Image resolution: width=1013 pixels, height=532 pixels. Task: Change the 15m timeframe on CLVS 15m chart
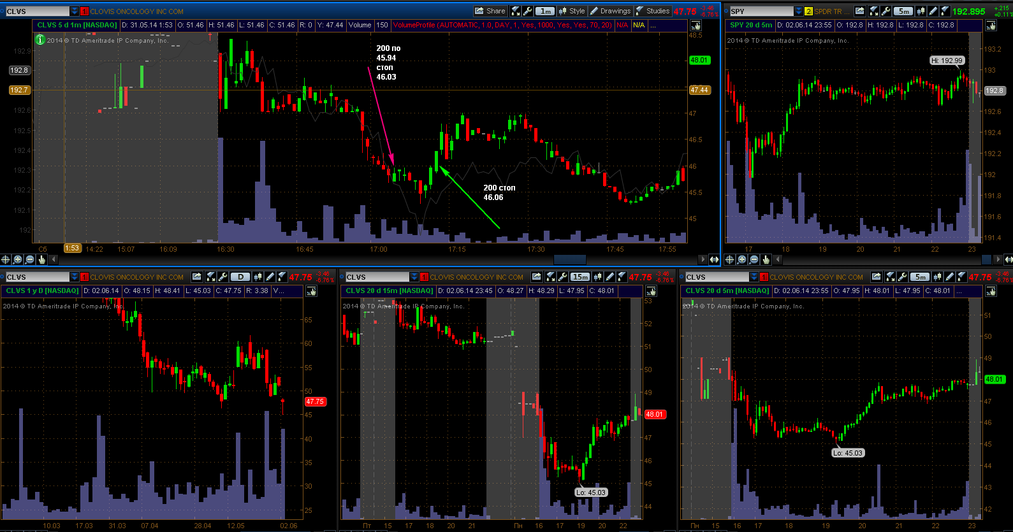pyautogui.click(x=579, y=277)
